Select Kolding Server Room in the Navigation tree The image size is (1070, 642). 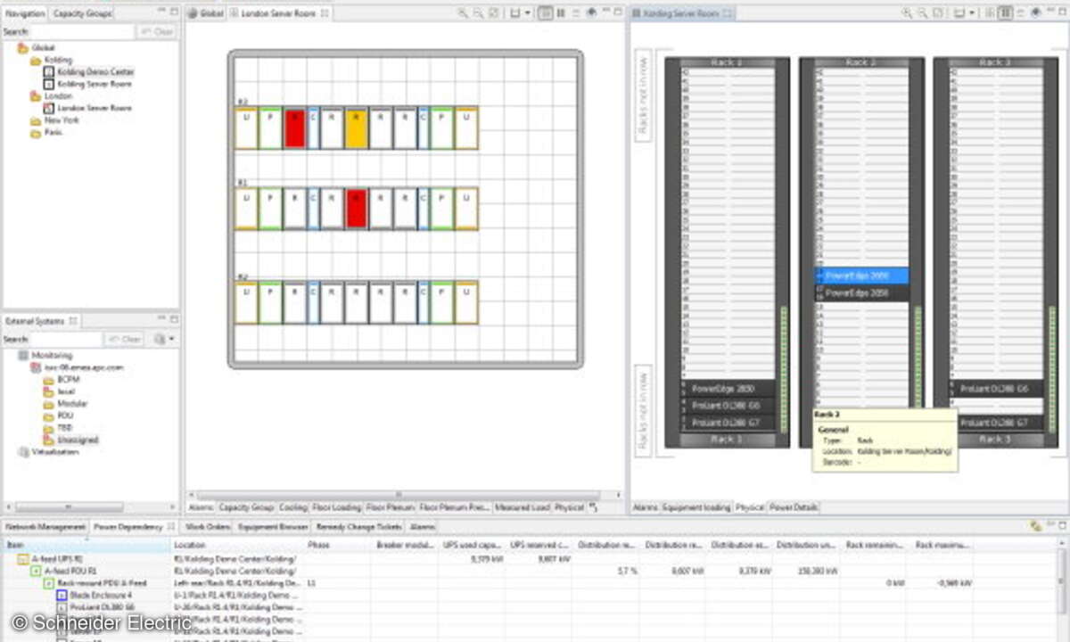pyautogui.click(x=87, y=84)
